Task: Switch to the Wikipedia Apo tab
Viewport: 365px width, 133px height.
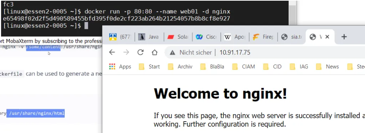Action: click(235, 37)
